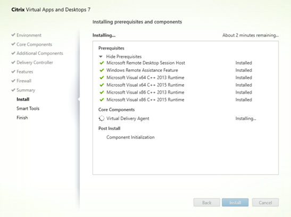Image resolution: width=291 pixels, height=217 pixels.
Task: Click checkmark next to Firewall step
Action: tap(13, 81)
